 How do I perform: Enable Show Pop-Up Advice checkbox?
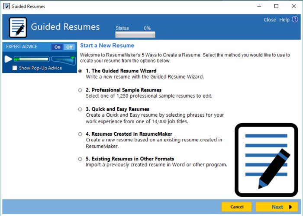tap(15, 68)
